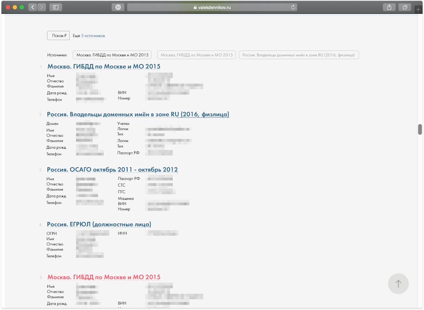Screen dimensions: 424x310
Task: Click the vertical page scrollbar thumb
Action: [420, 129]
